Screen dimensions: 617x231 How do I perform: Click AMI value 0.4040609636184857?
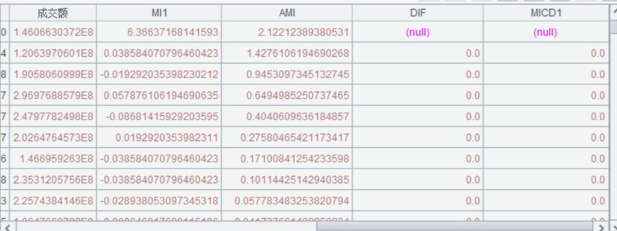tap(287, 117)
